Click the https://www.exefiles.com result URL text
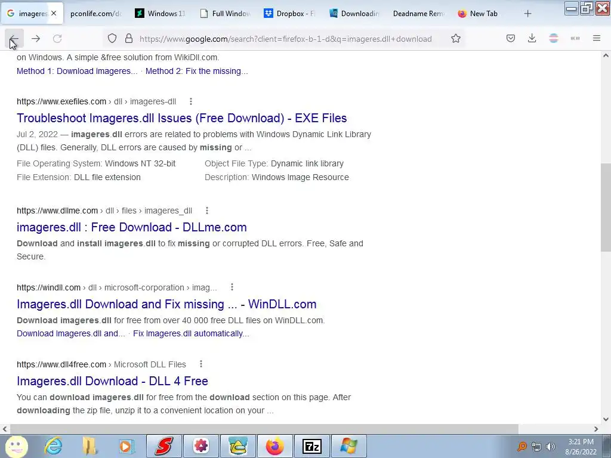 (61, 101)
